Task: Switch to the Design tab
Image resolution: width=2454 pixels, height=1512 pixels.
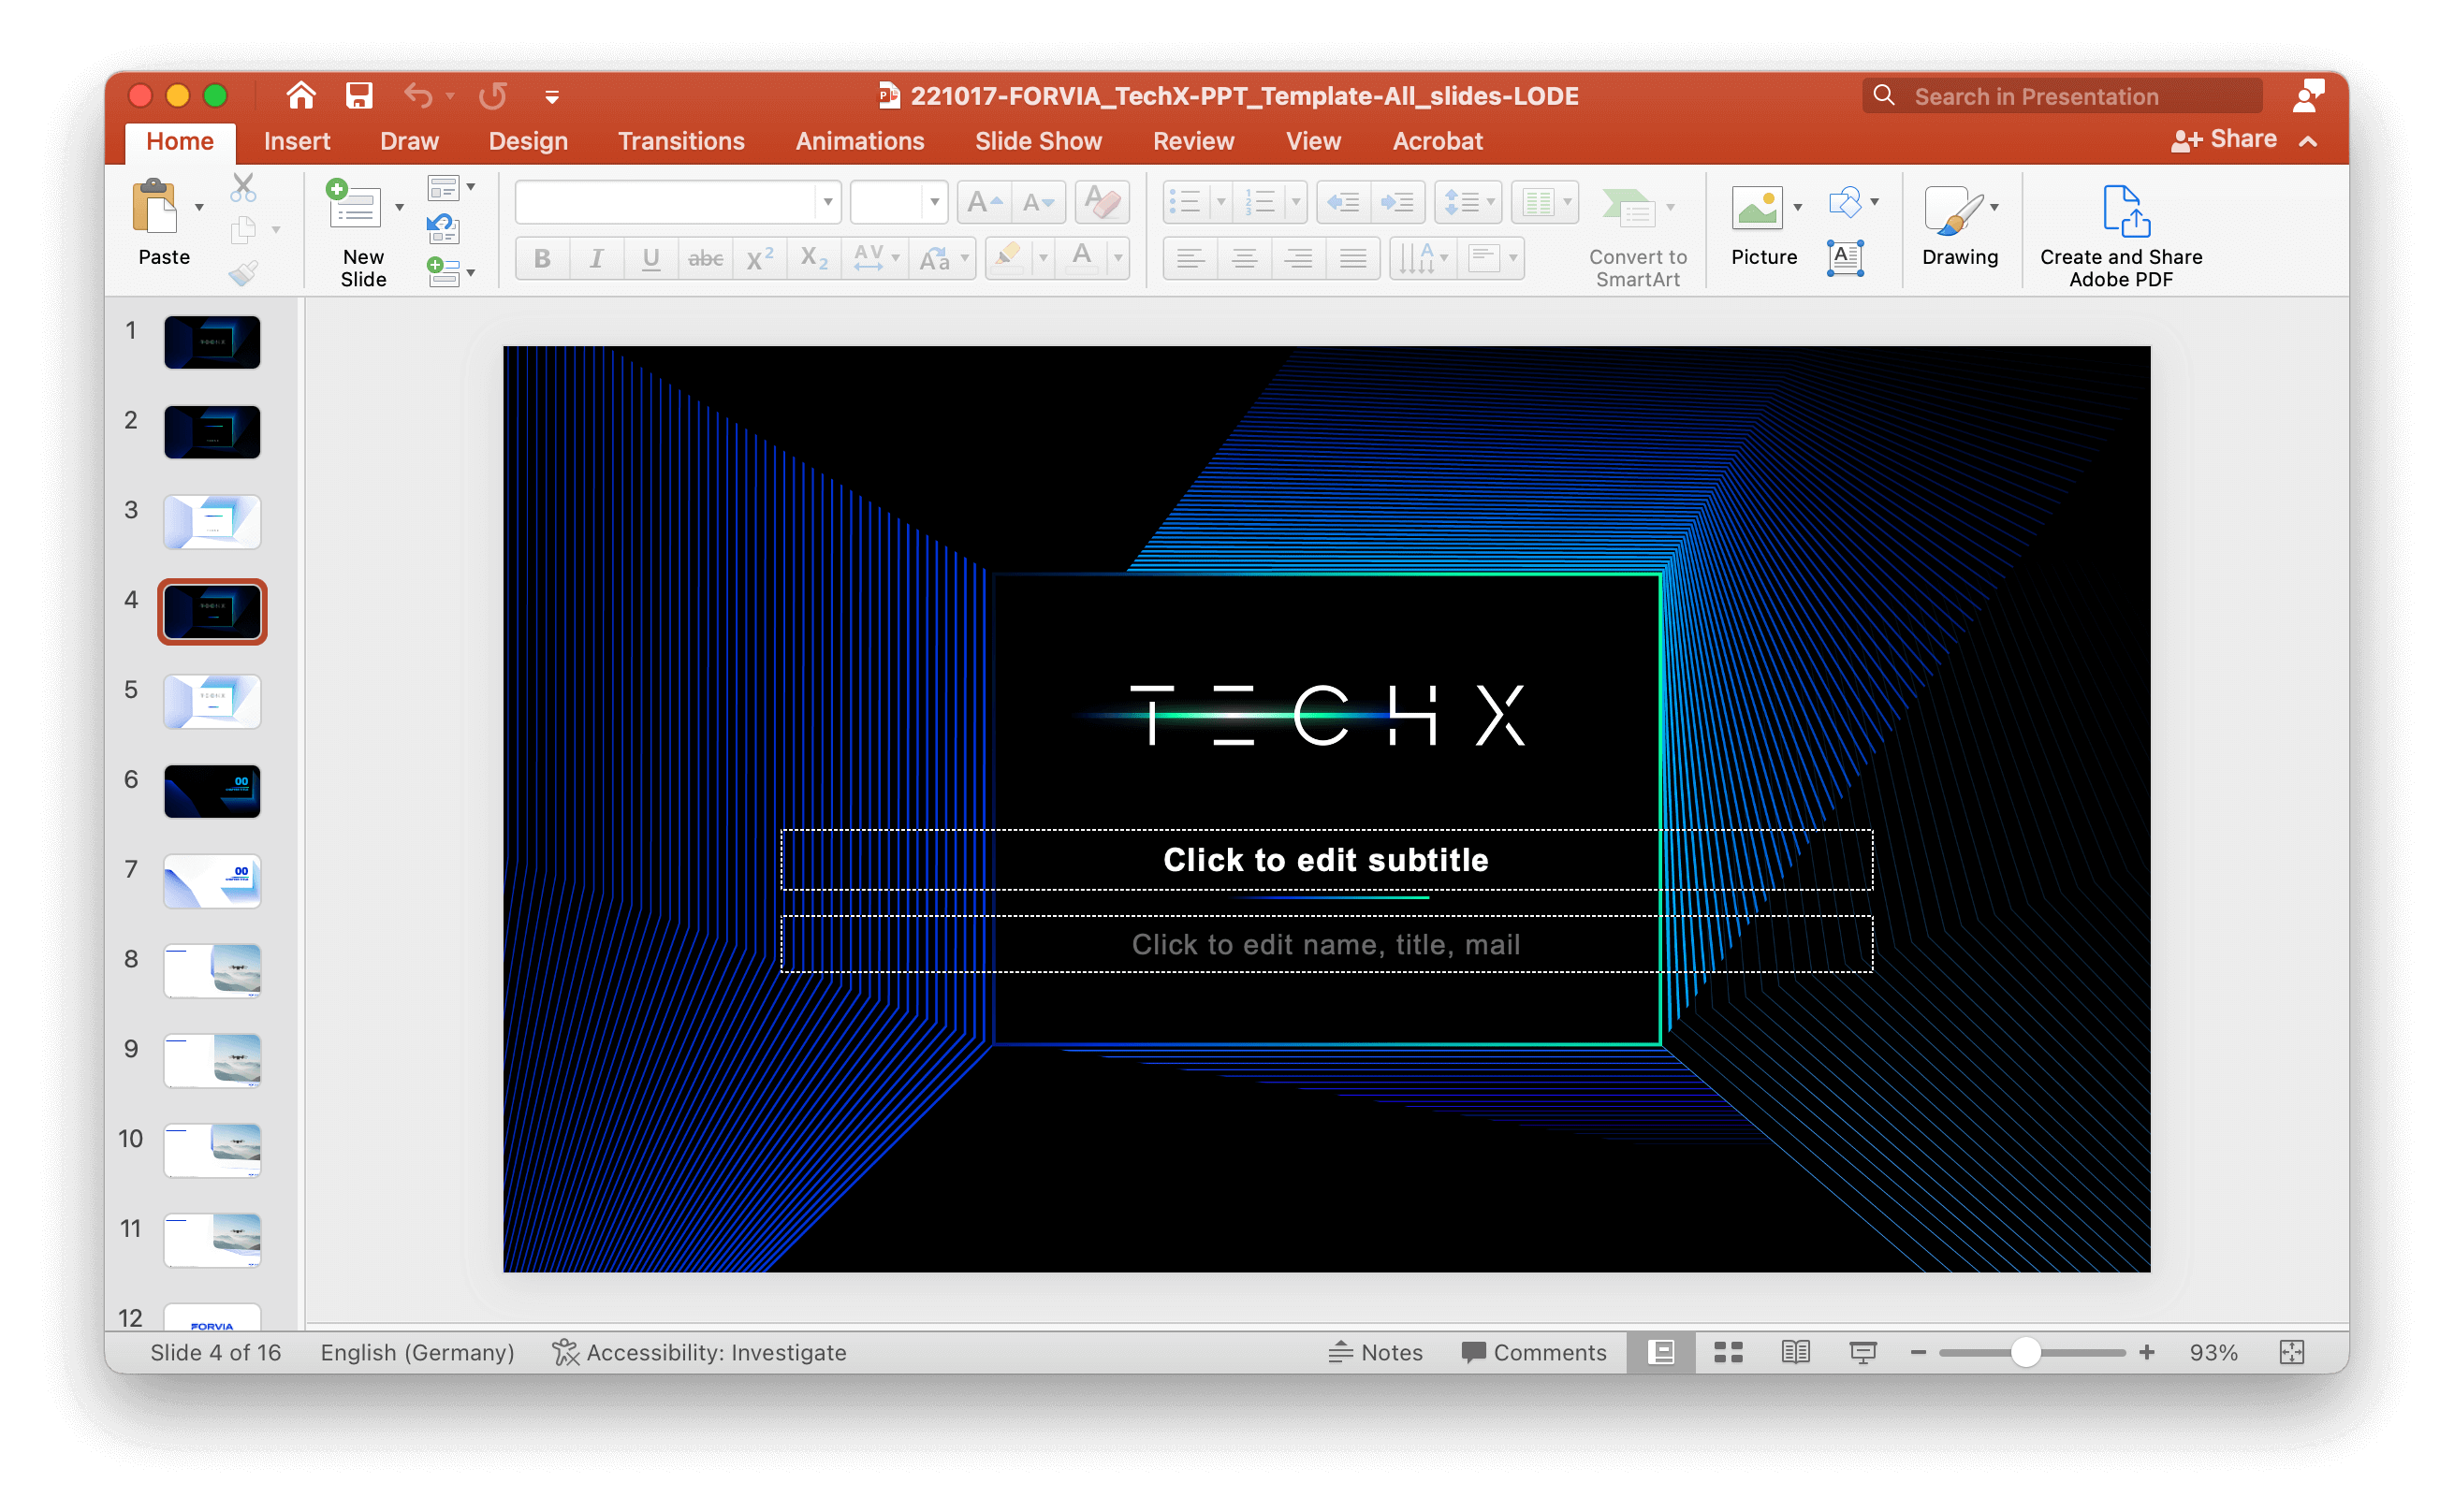Action: click(528, 141)
